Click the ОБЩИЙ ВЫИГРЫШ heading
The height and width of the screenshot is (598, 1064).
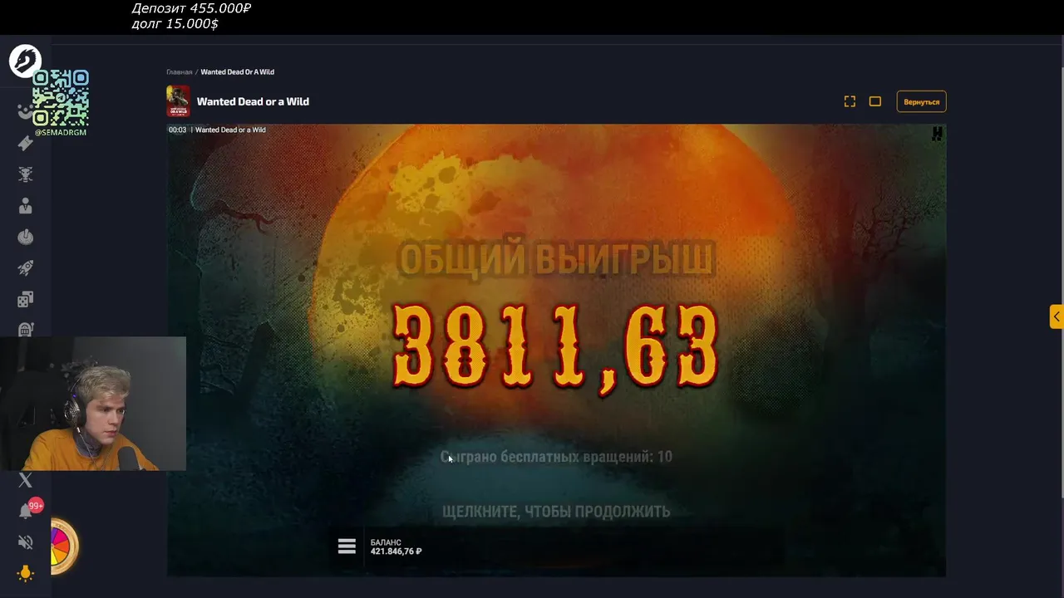pyautogui.click(x=556, y=260)
